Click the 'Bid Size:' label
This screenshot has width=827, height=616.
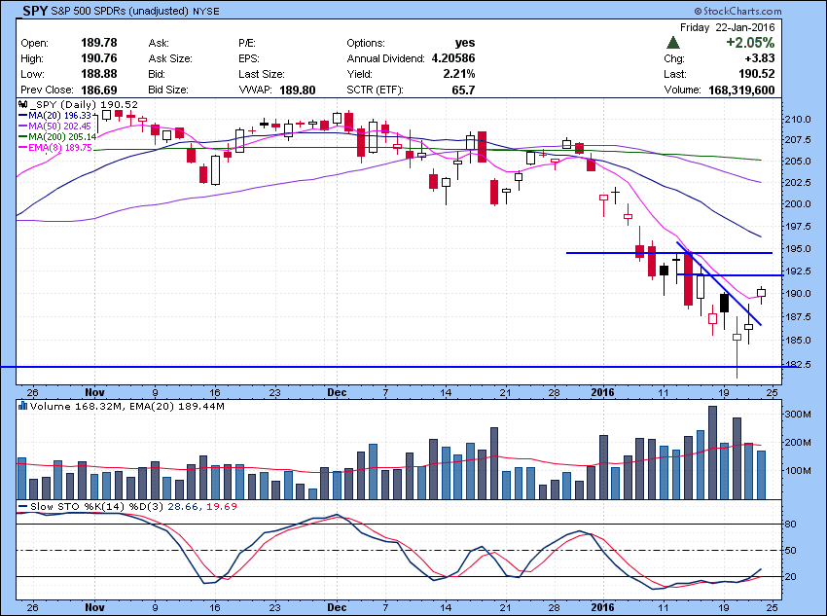pyautogui.click(x=167, y=90)
